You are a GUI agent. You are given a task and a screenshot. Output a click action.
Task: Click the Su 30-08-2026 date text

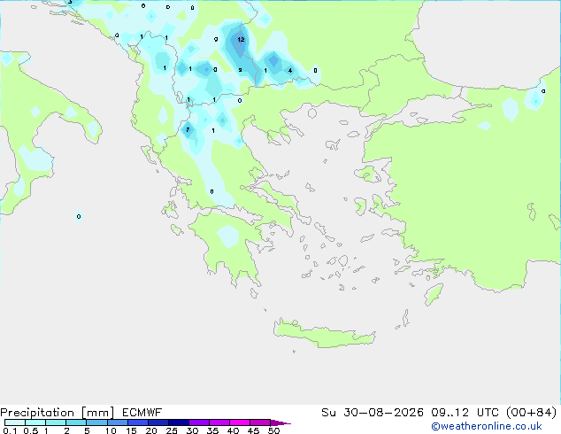click(x=373, y=413)
